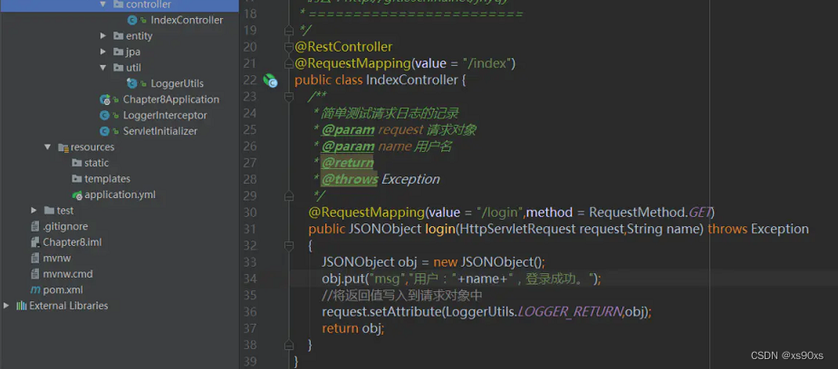Click 'new JSONObject()' on line 33

(x=489, y=261)
